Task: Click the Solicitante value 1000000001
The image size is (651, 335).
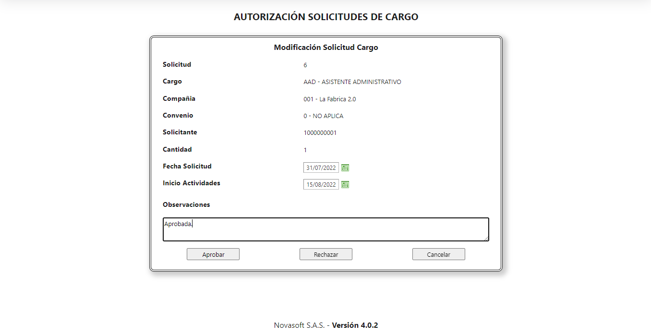Action: pos(320,132)
